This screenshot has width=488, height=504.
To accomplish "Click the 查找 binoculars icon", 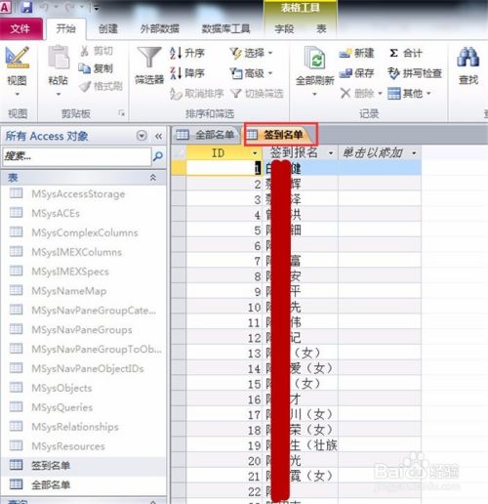I will tap(468, 58).
